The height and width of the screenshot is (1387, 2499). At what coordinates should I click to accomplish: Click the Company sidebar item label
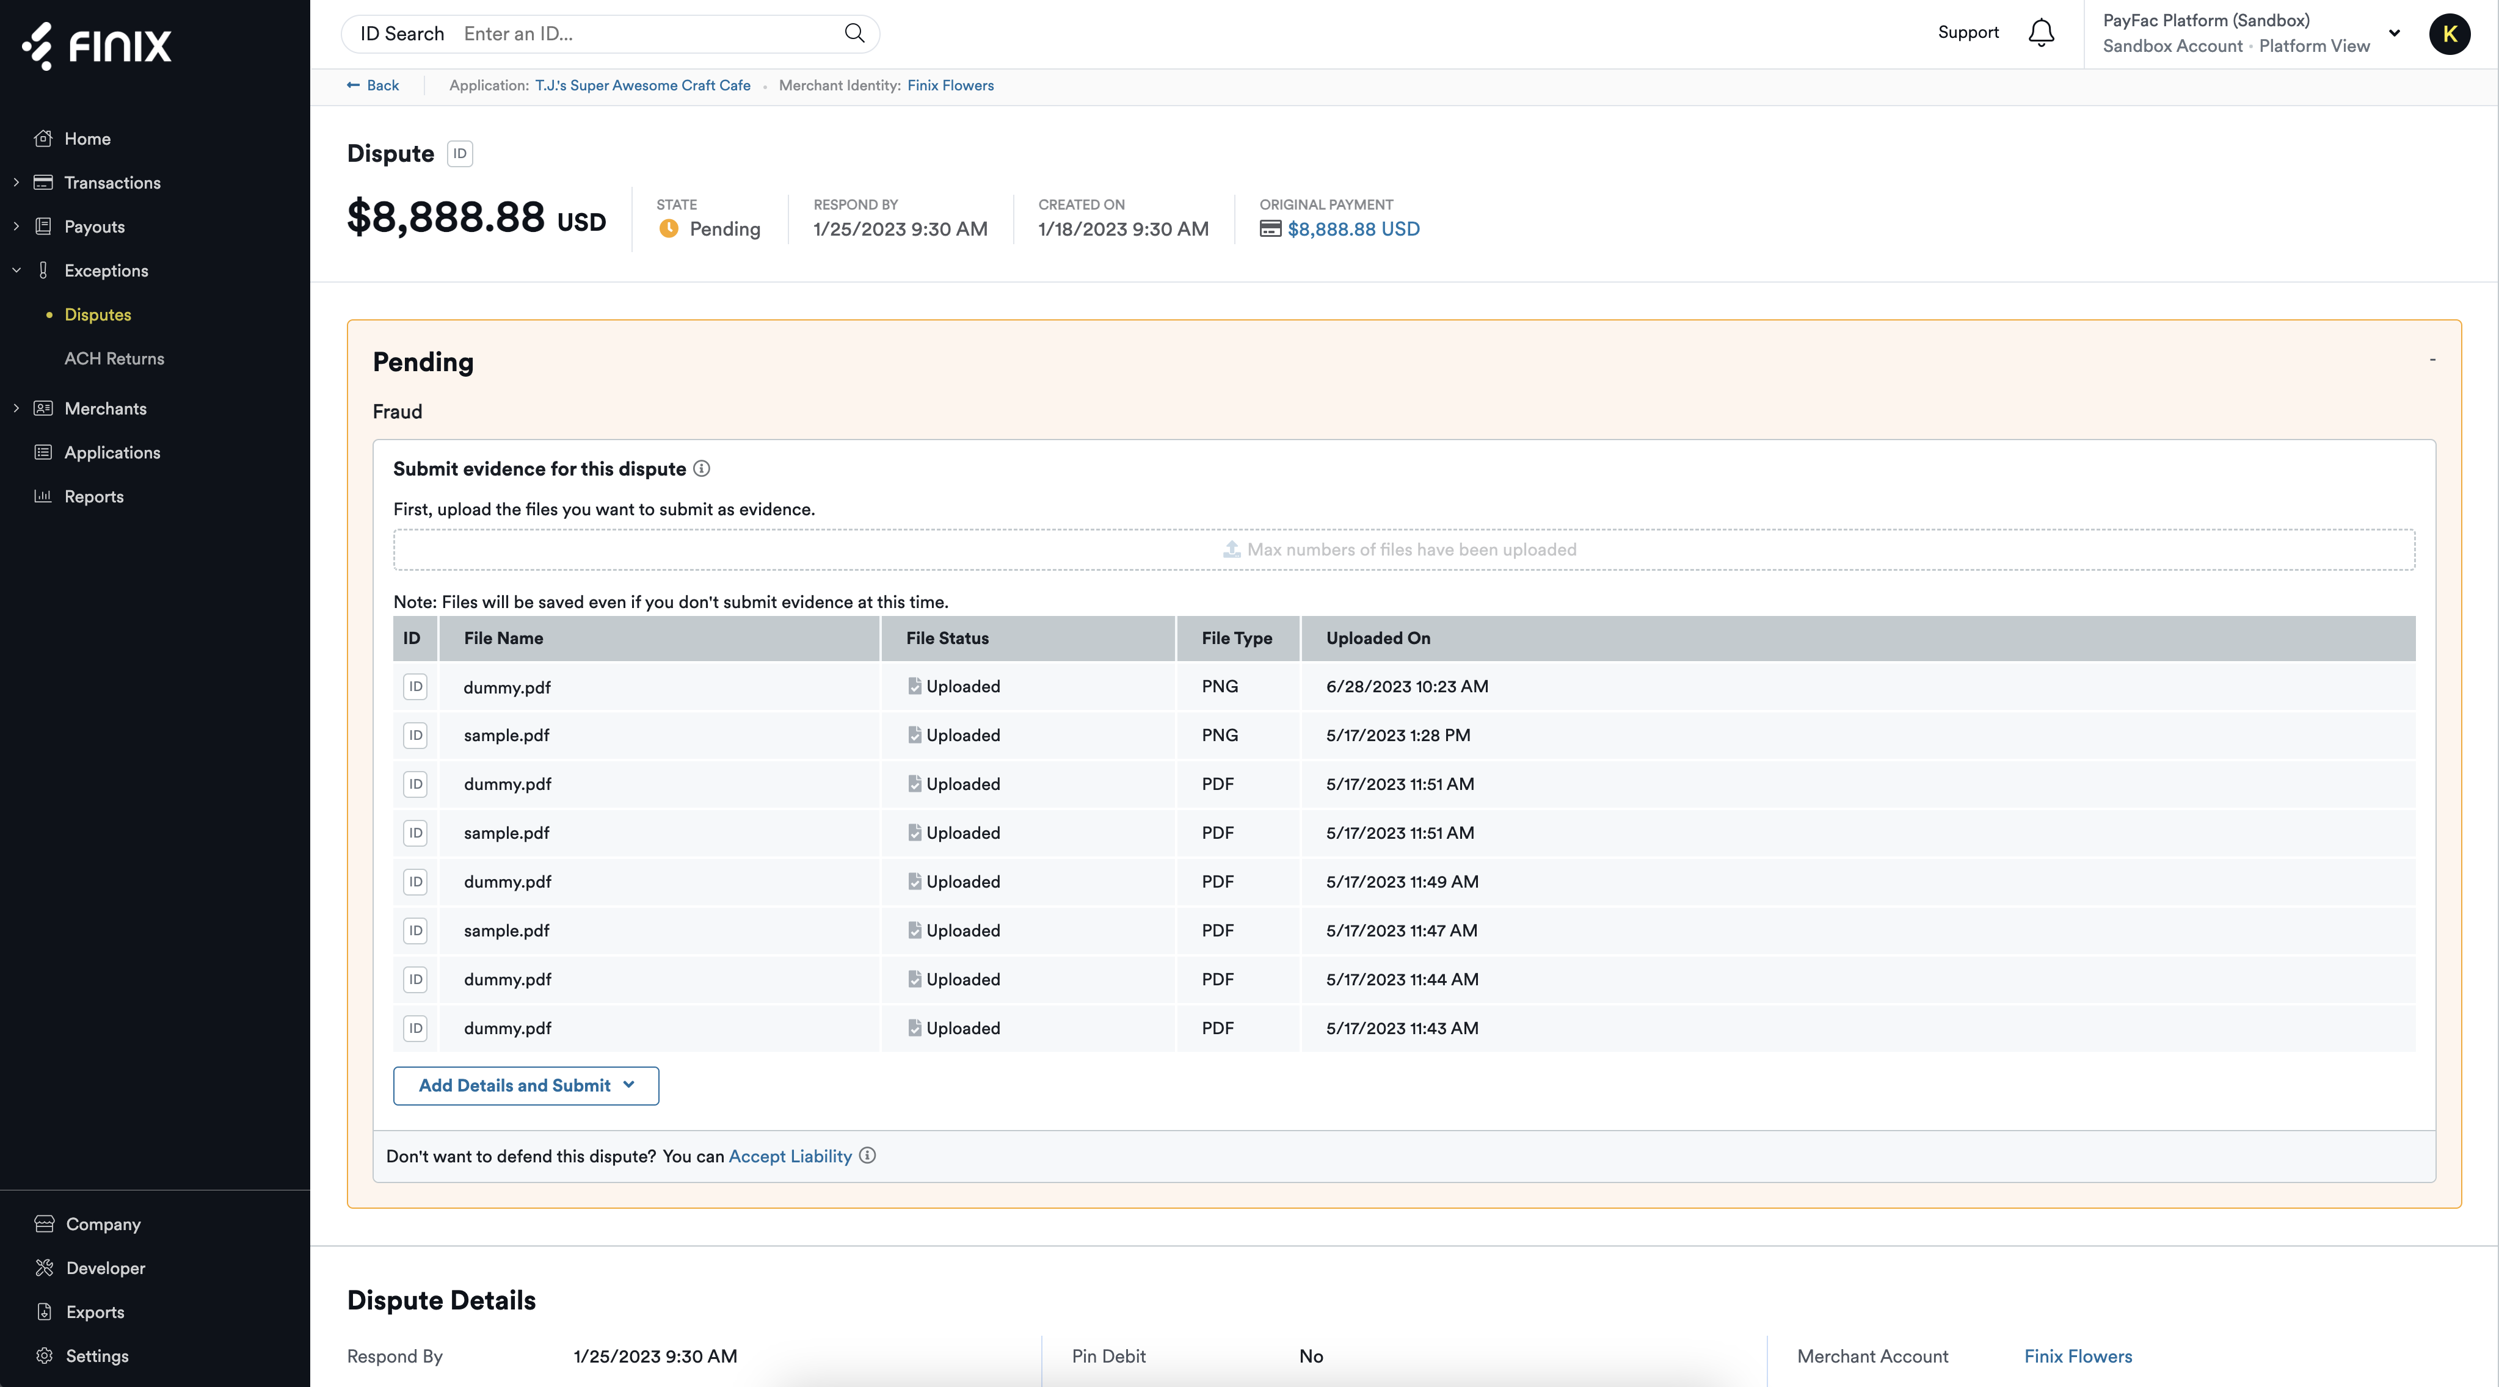pos(103,1224)
